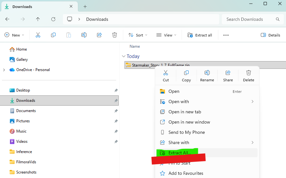
Task: Refresh the Downloads folder
Action: [x=53, y=19]
